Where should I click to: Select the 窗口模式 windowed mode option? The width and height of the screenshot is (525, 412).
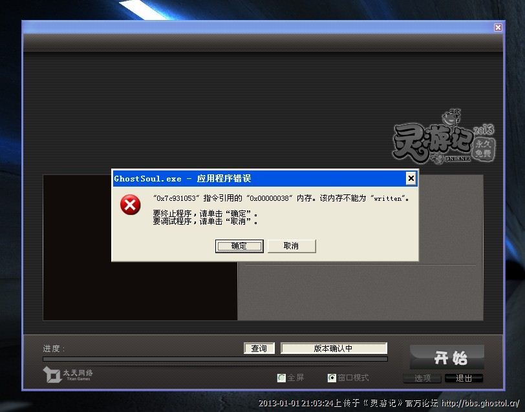[332, 378]
